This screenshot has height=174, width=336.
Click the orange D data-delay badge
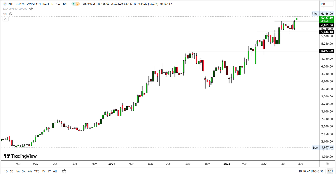click(77, 4)
